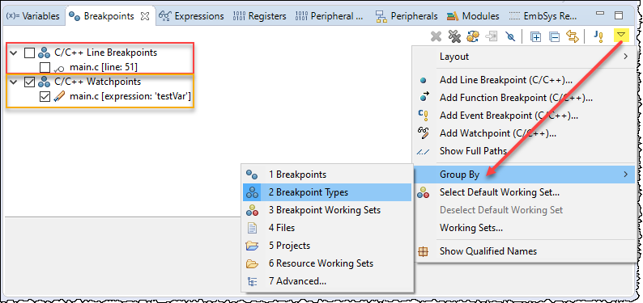
Task: Open Working Sets... menu entry
Action: 523,228
